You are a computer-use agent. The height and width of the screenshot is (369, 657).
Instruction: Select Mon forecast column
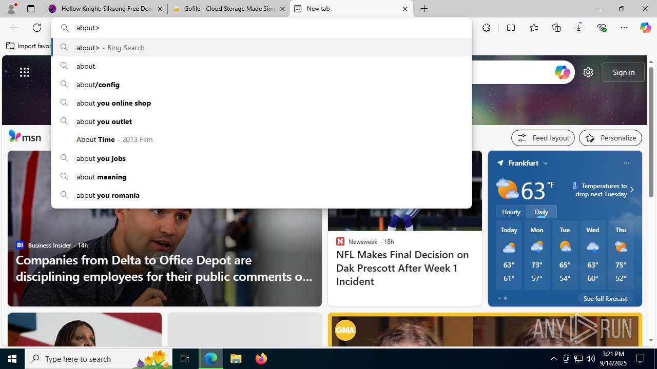(x=537, y=255)
